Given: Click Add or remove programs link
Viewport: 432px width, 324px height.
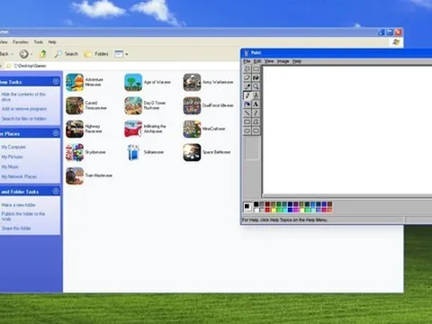Looking at the screenshot, I should [24, 109].
